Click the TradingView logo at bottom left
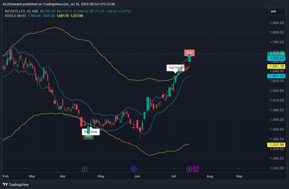 point(16,185)
